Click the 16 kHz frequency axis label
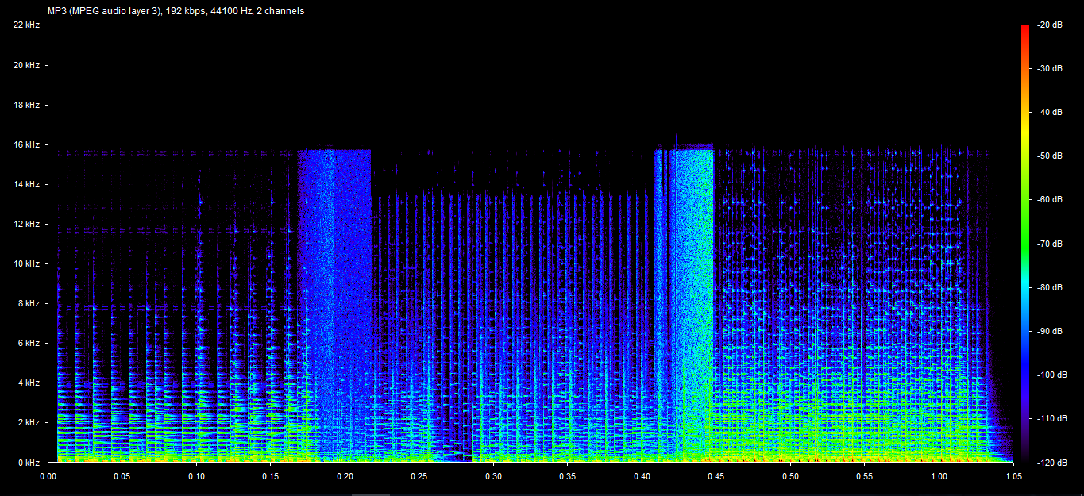 pos(26,145)
